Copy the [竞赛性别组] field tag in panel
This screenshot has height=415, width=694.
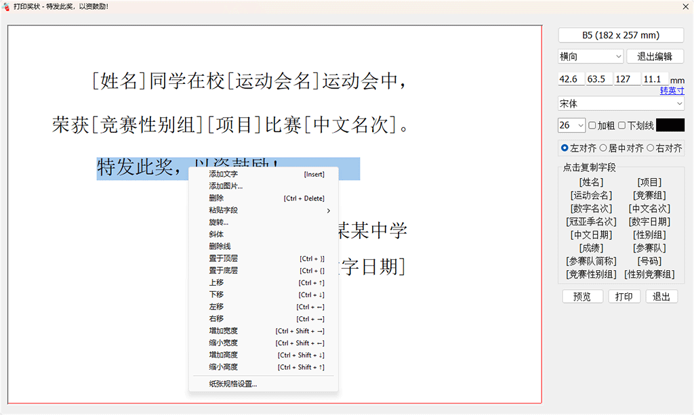(591, 274)
